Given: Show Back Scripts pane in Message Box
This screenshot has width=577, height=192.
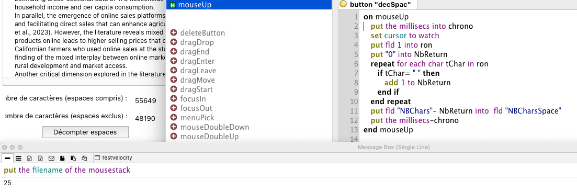Looking at the screenshot, I should [x=73, y=158].
